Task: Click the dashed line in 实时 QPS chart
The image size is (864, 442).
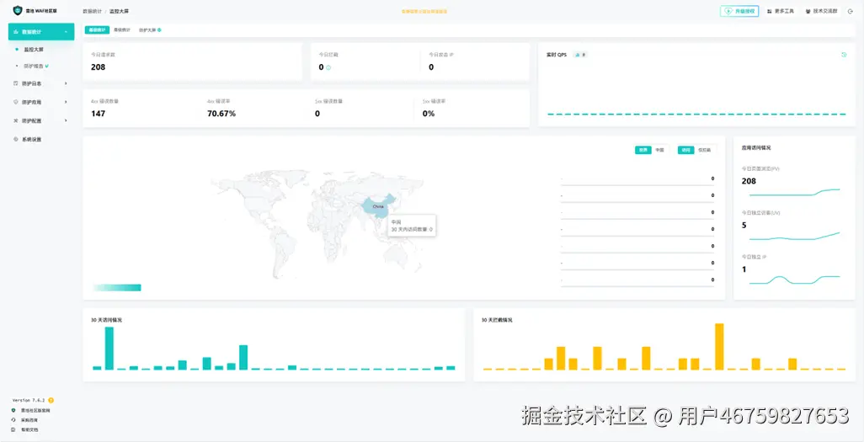Action: coord(696,114)
